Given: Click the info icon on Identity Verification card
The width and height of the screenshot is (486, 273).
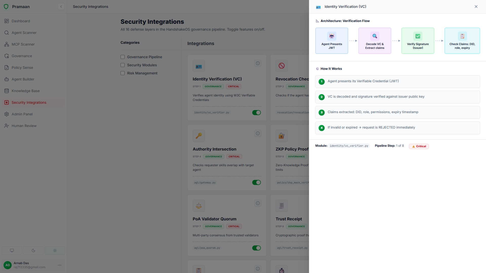Looking at the screenshot, I should point(258,63).
